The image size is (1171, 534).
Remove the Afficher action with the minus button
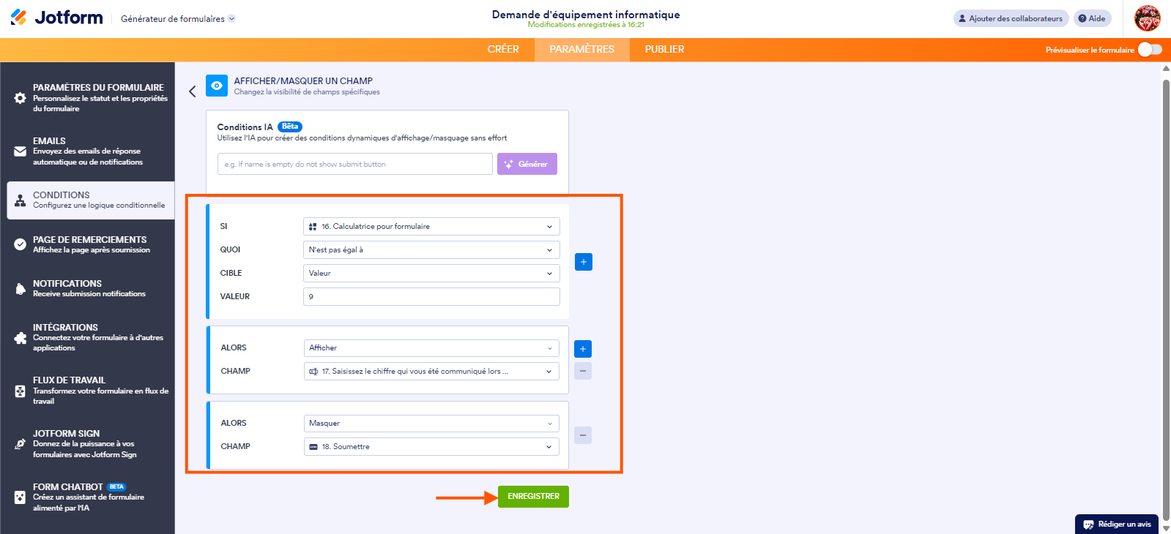pos(583,371)
